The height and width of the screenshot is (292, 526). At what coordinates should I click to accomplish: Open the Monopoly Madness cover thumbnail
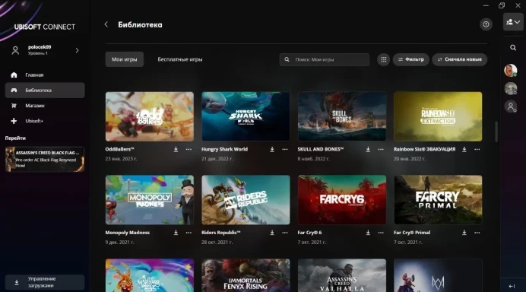[150, 200]
